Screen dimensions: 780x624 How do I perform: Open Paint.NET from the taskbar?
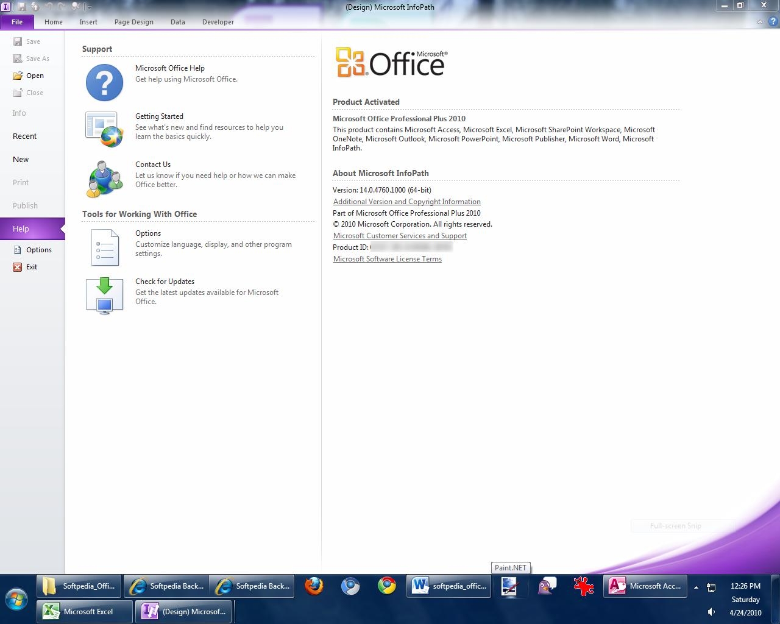509,586
